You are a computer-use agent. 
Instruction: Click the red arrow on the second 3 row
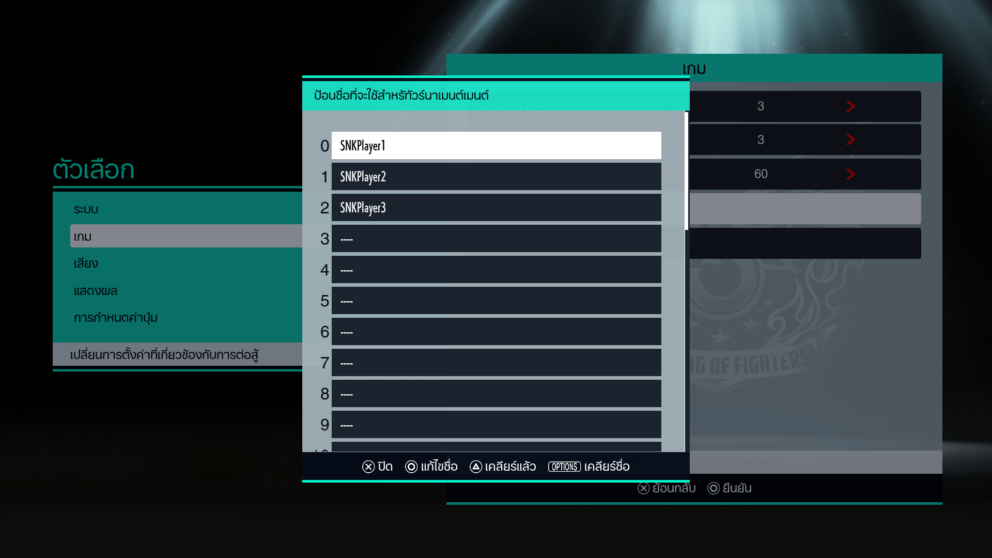850,140
